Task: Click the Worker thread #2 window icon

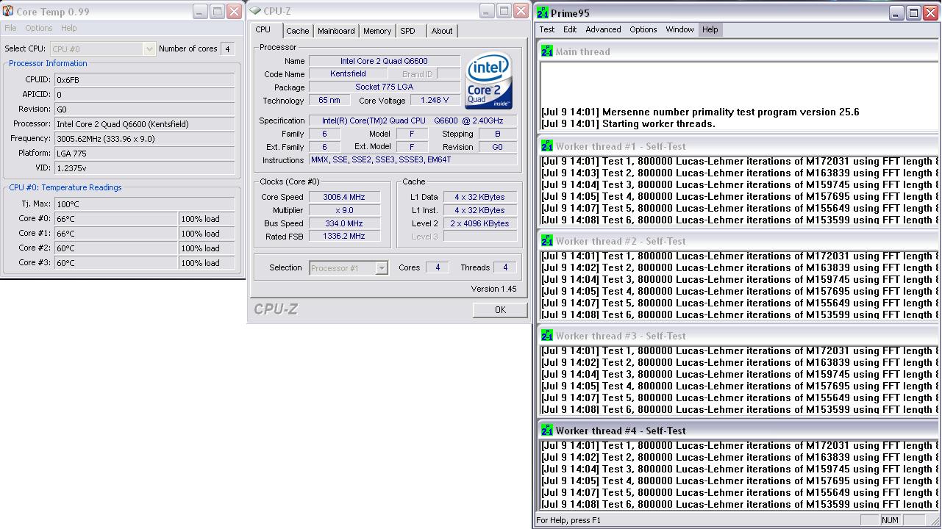Action: (547, 240)
